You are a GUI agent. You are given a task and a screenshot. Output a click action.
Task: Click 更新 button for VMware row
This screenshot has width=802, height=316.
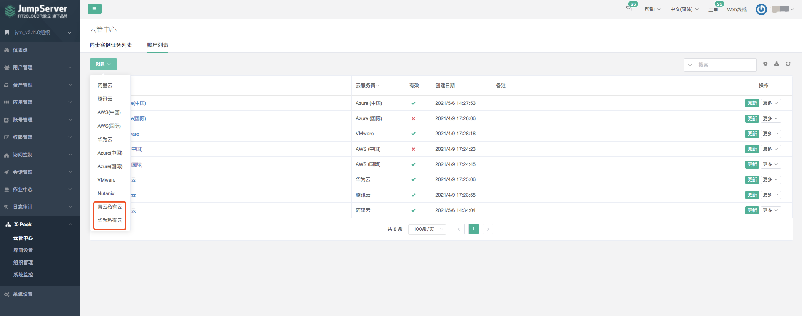pyautogui.click(x=752, y=134)
